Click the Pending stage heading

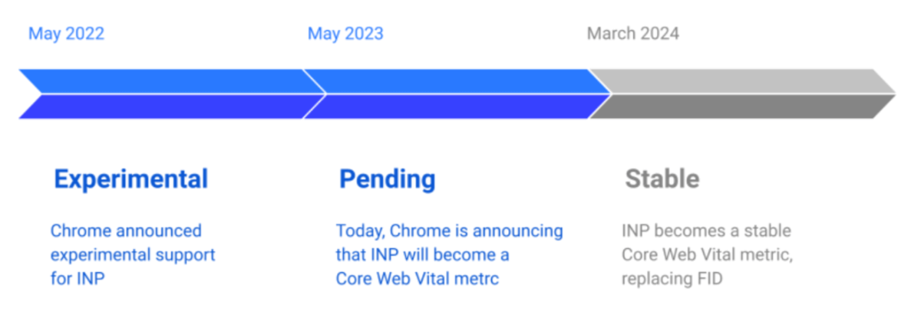click(387, 179)
